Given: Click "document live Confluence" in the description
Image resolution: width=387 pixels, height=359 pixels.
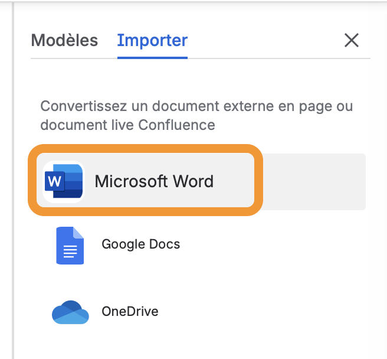Looking at the screenshot, I should coord(127,125).
